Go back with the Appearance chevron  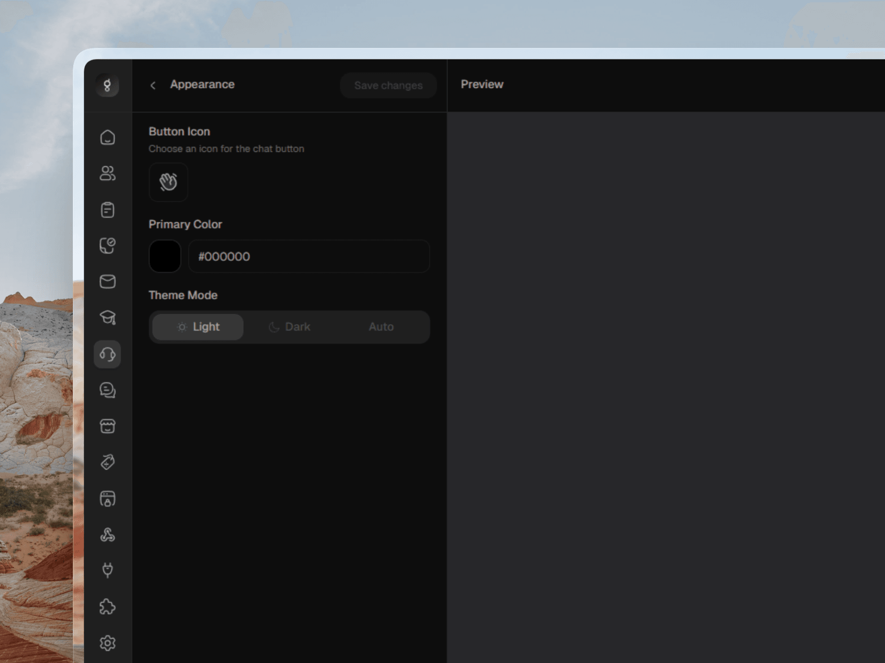coord(153,85)
